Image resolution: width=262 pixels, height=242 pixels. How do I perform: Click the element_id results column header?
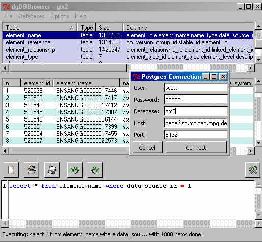tap(37, 83)
